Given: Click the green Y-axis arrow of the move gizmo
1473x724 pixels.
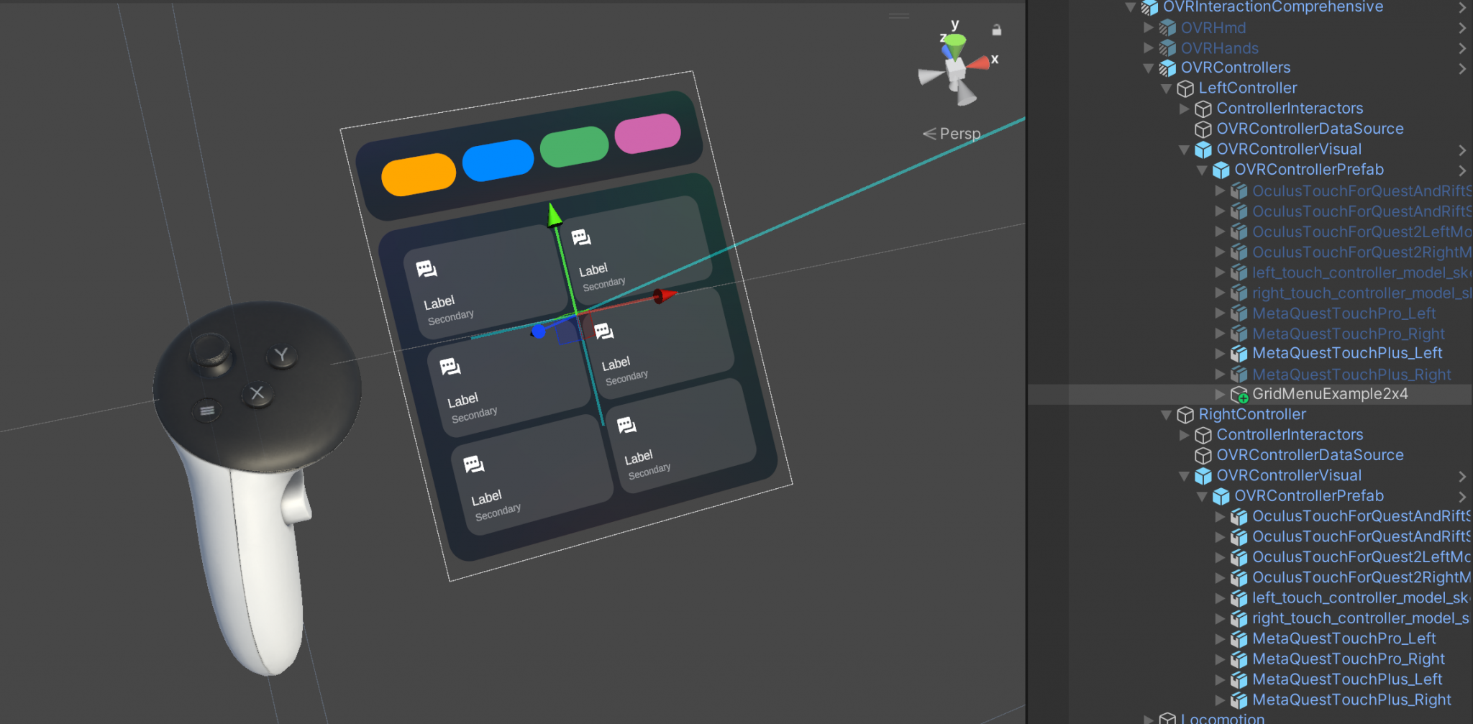Looking at the screenshot, I should click(555, 214).
